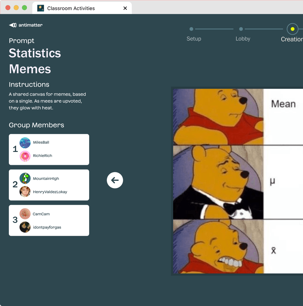Click the HenryValdezLokay member name
Screen dimensions: 303x306
[x=50, y=192]
